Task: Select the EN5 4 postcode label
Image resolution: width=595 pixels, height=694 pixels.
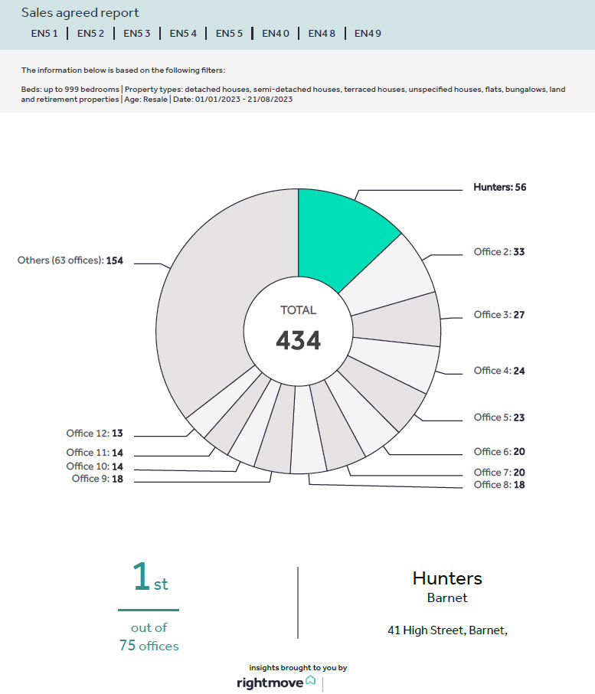Action: pos(183,34)
